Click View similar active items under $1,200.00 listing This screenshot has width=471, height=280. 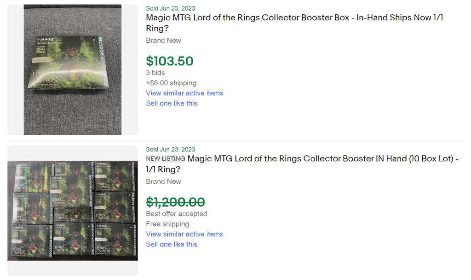point(184,234)
